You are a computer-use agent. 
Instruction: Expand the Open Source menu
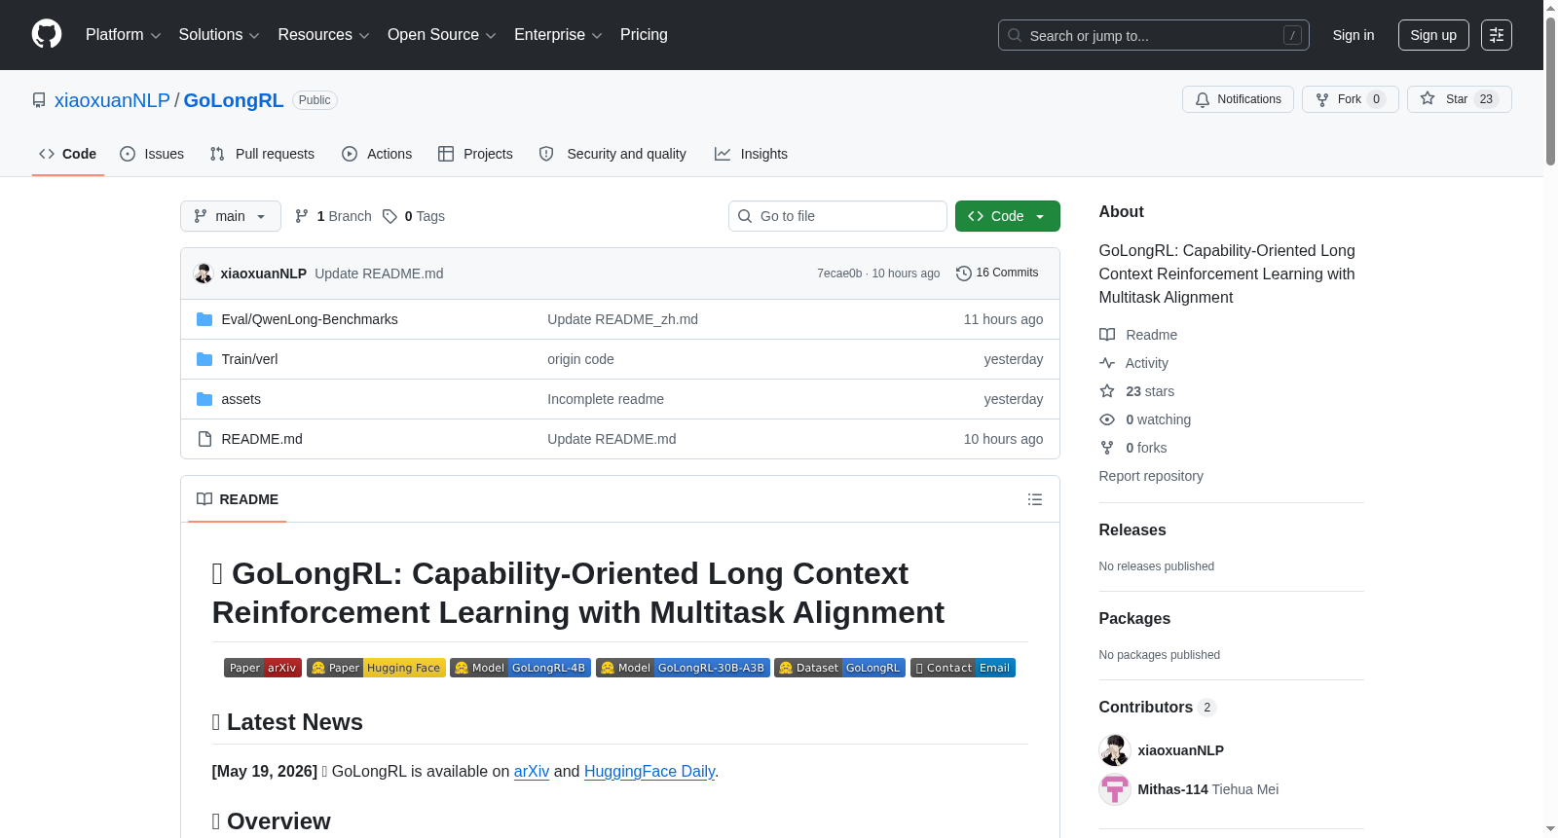(442, 35)
